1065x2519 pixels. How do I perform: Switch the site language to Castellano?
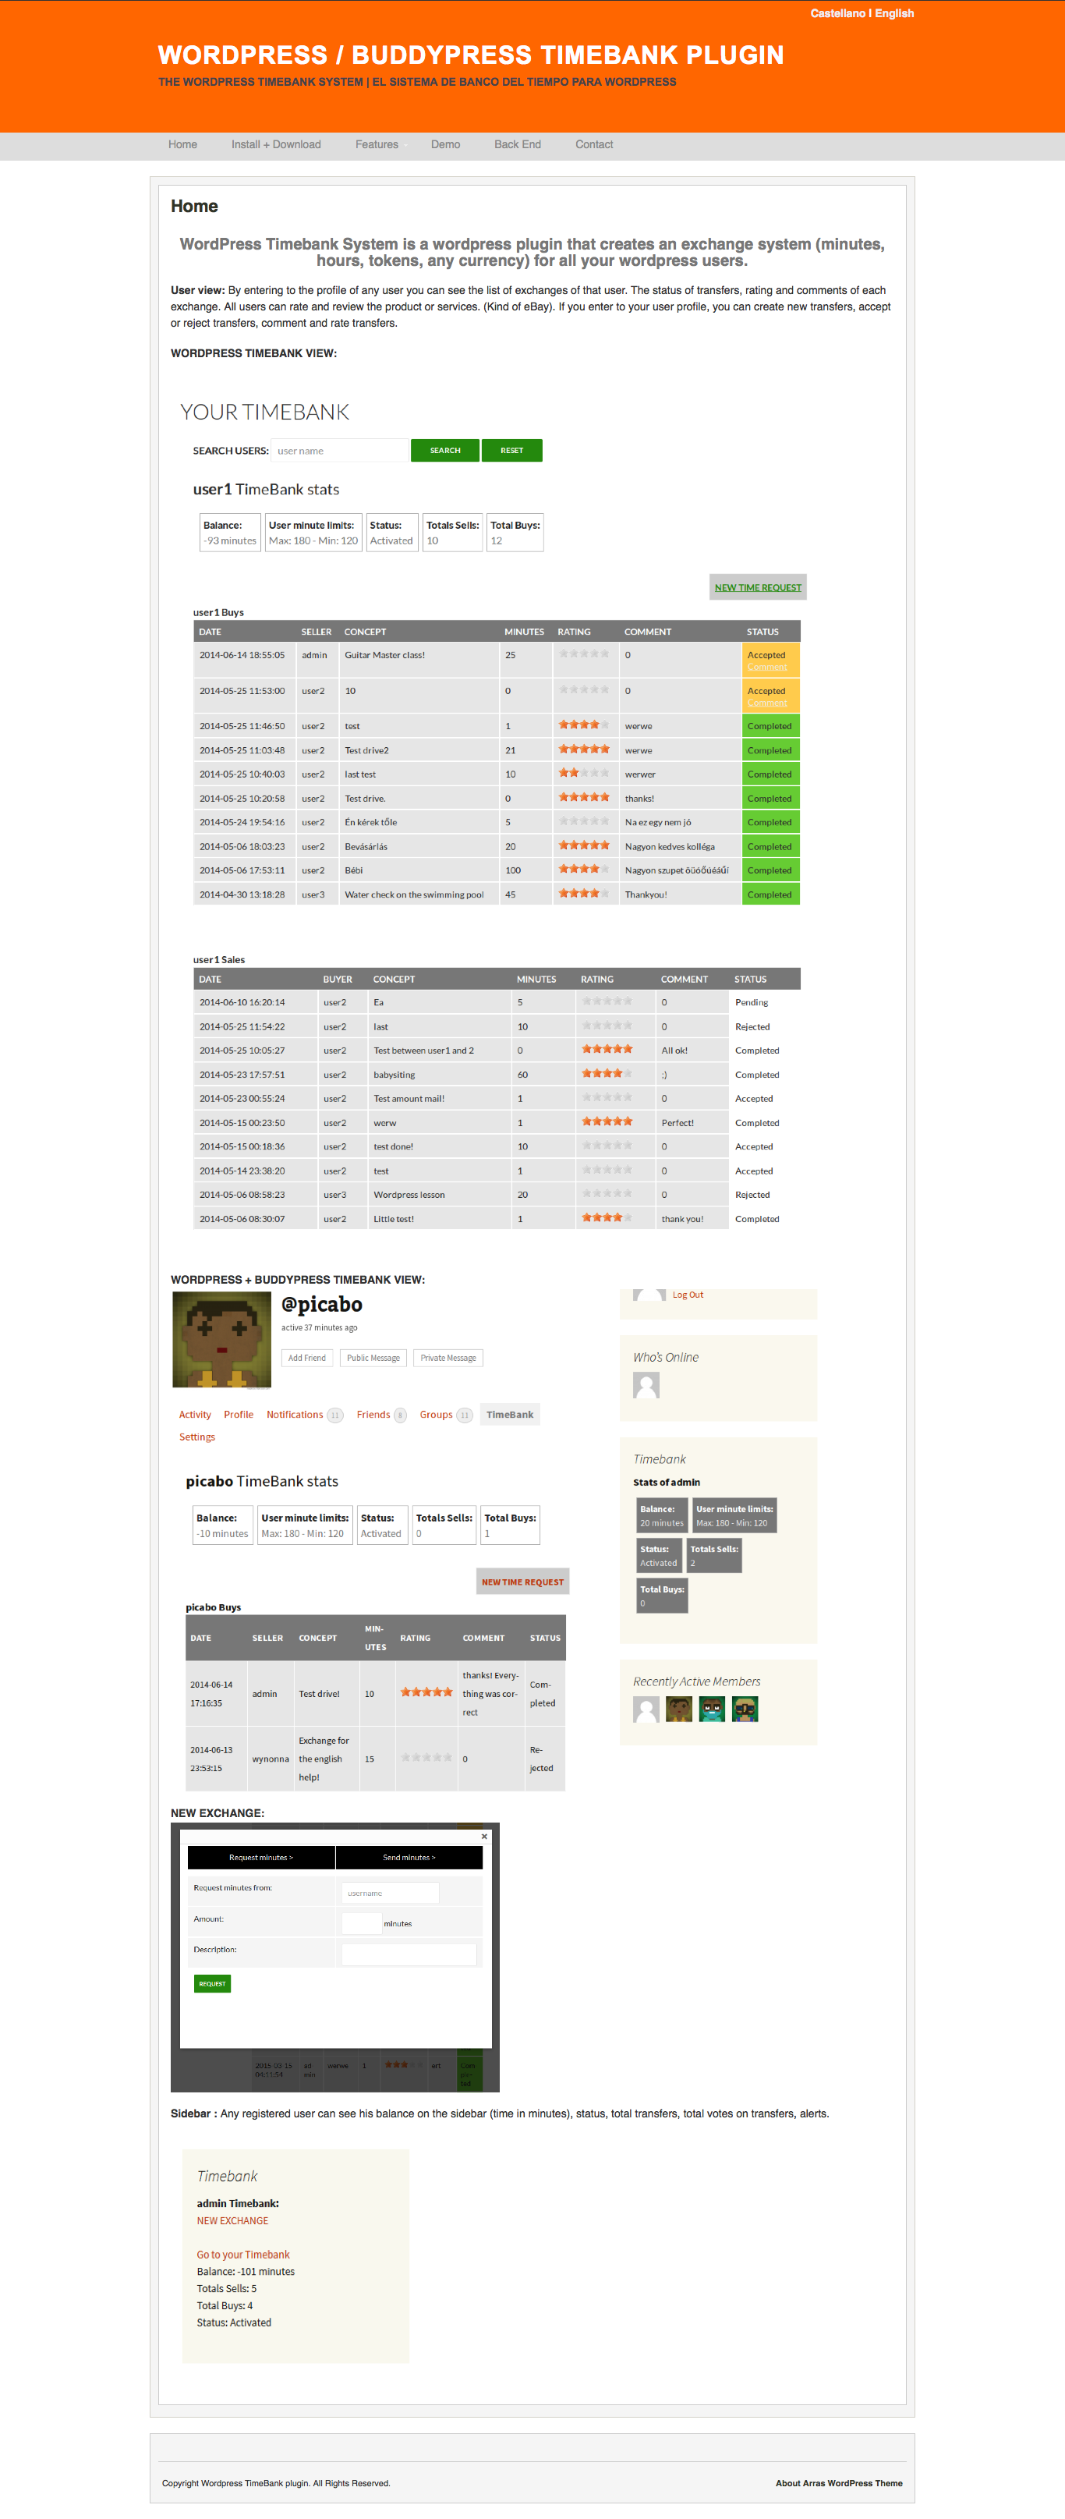tap(837, 14)
